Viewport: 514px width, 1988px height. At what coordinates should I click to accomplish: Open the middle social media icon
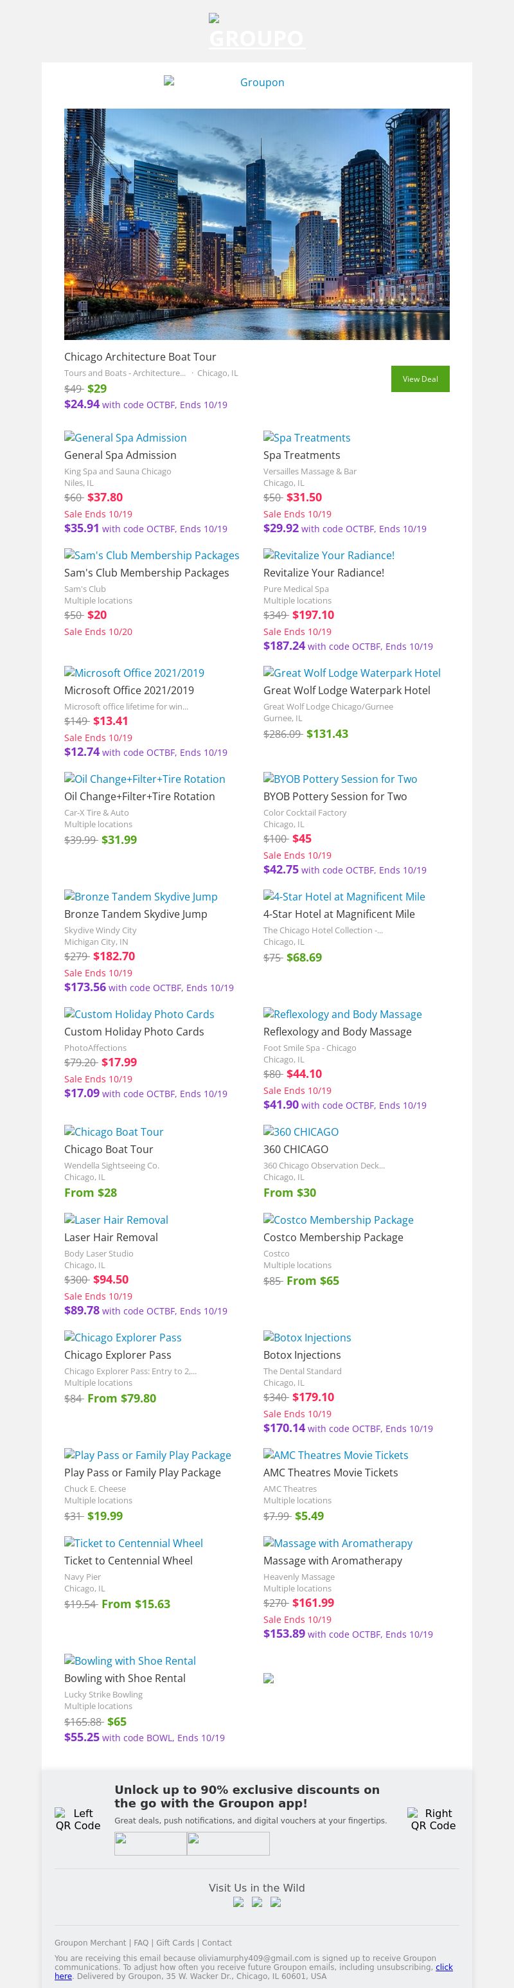pyautogui.click(x=257, y=1903)
